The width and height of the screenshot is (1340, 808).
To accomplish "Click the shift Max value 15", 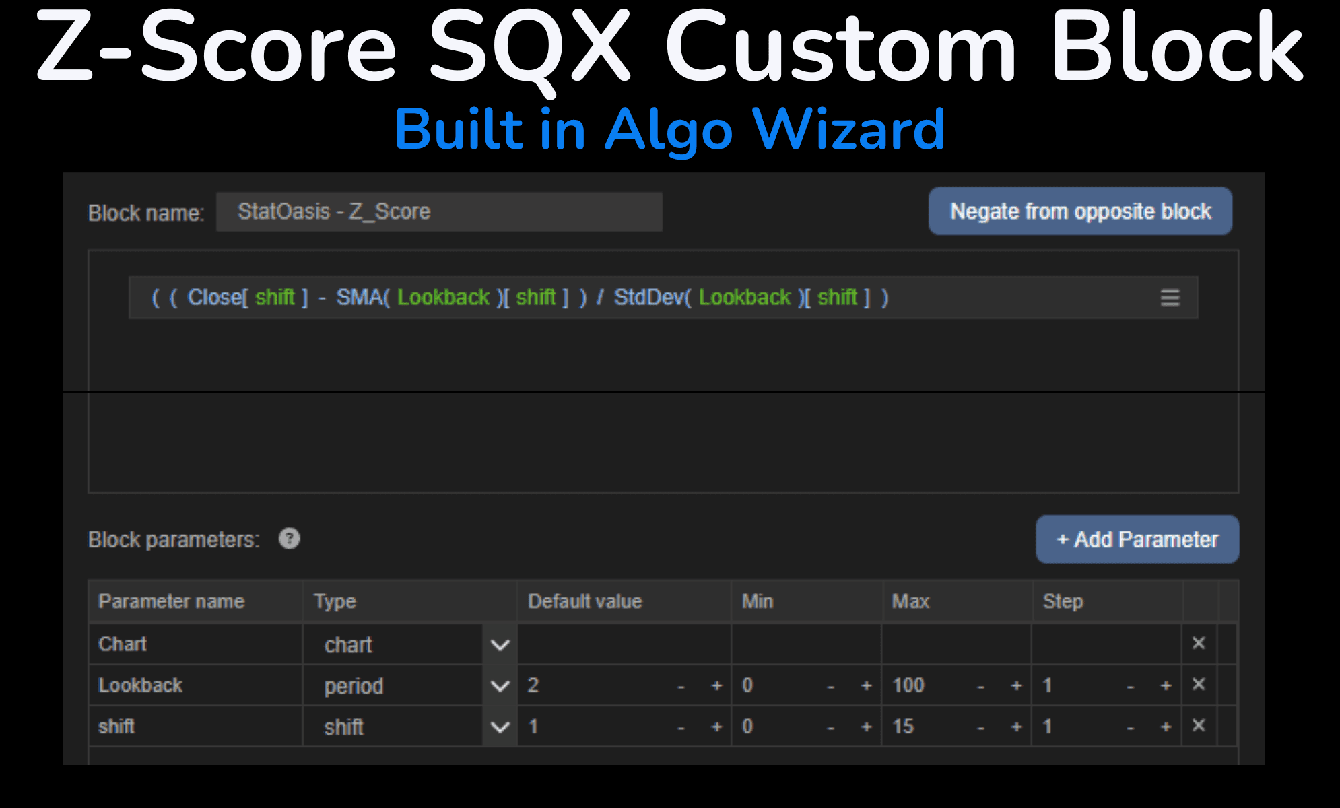I will (x=903, y=727).
